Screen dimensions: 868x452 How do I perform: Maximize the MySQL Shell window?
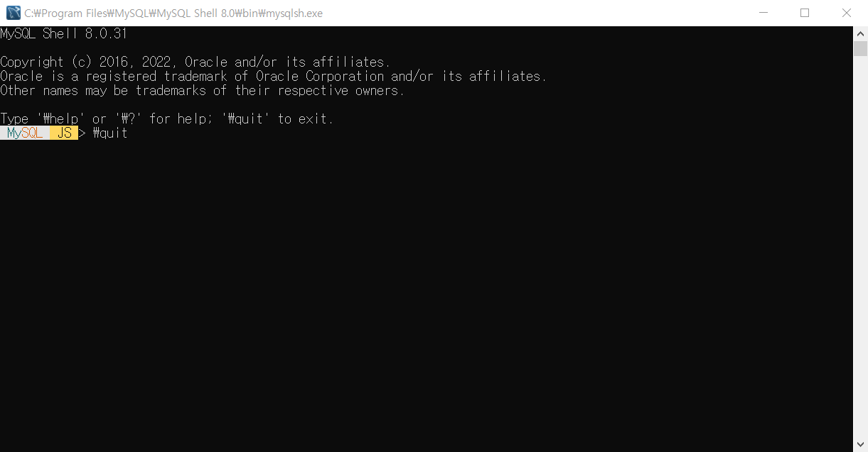pos(805,13)
